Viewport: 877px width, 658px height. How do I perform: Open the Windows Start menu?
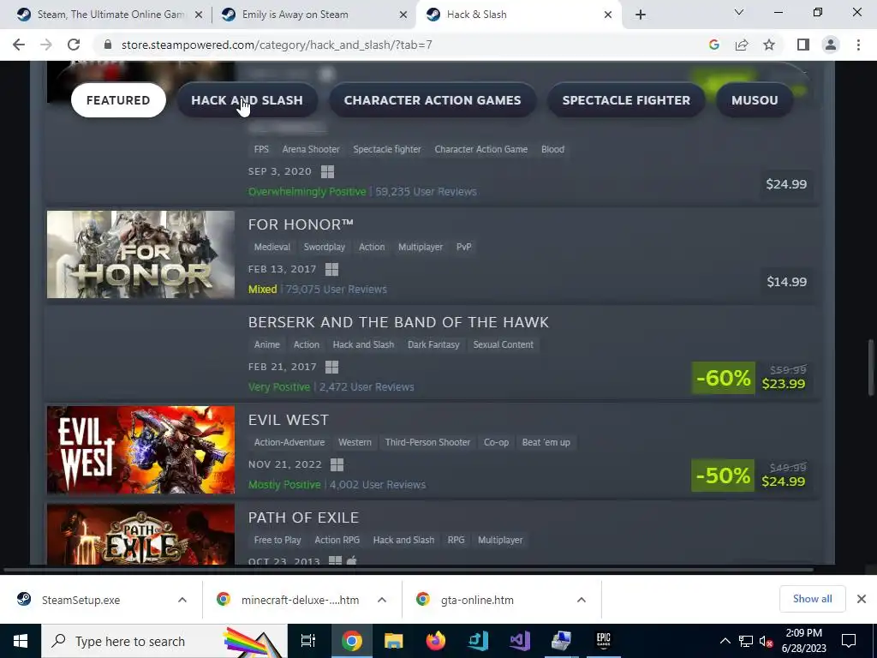click(21, 641)
